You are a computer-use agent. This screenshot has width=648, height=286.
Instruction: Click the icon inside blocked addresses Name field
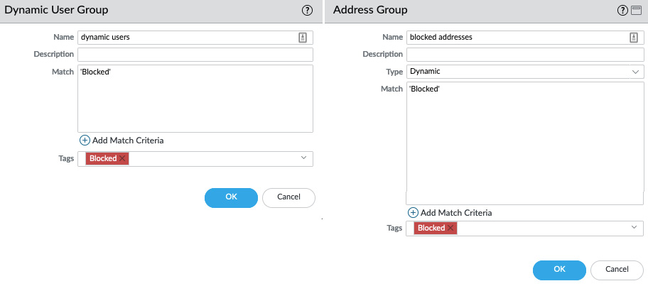(x=634, y=38)
